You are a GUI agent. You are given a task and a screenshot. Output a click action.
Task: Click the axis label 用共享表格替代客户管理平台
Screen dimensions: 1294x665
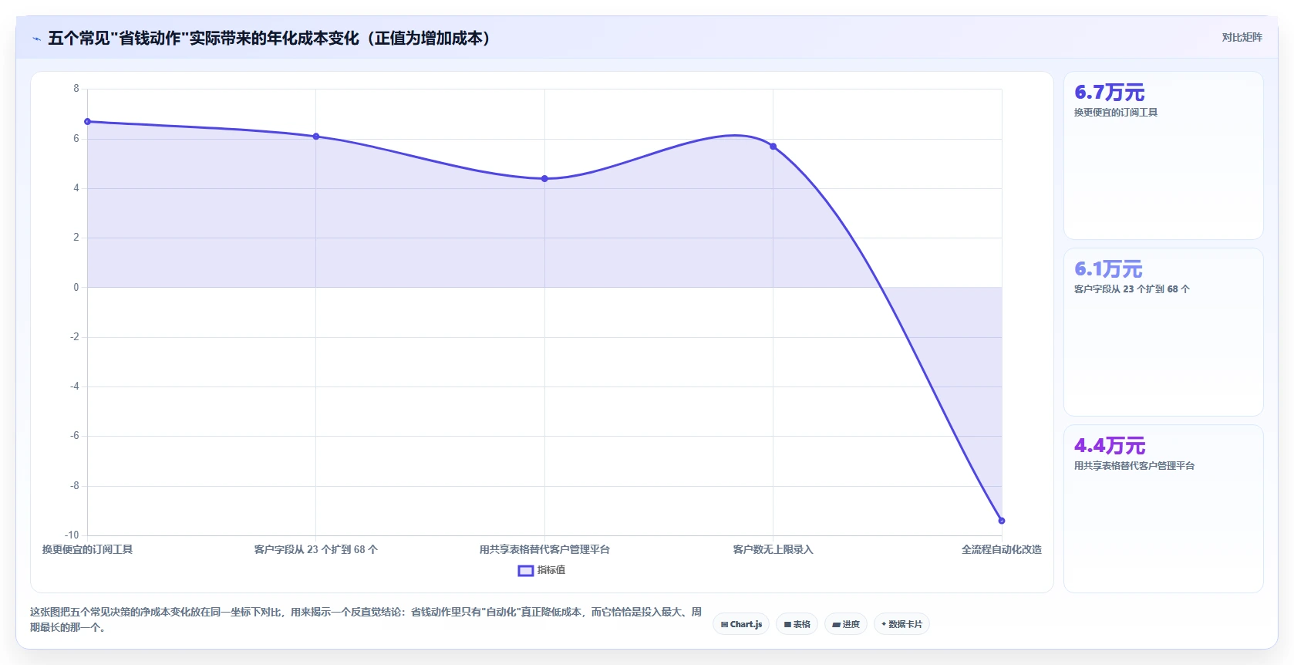(x=544, y=549)
